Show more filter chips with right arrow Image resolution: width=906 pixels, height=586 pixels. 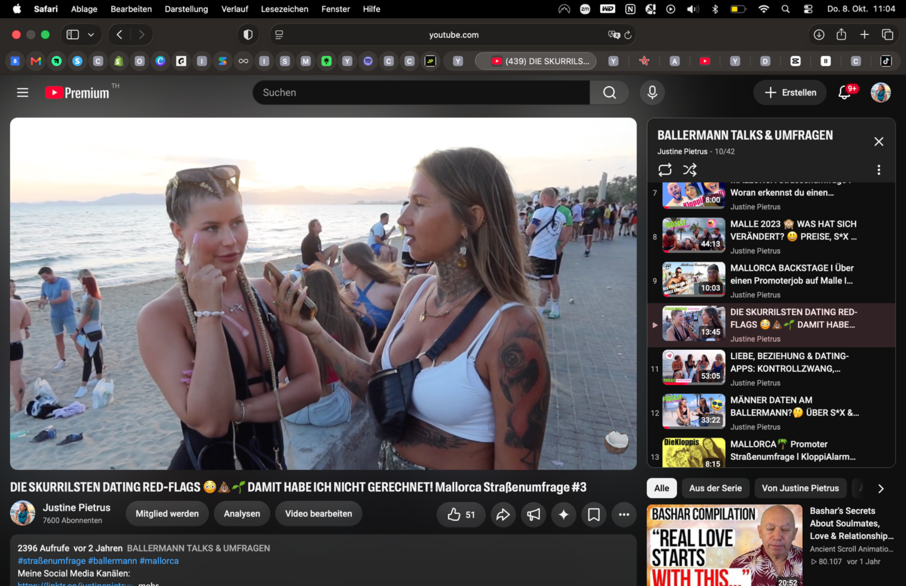881,489
